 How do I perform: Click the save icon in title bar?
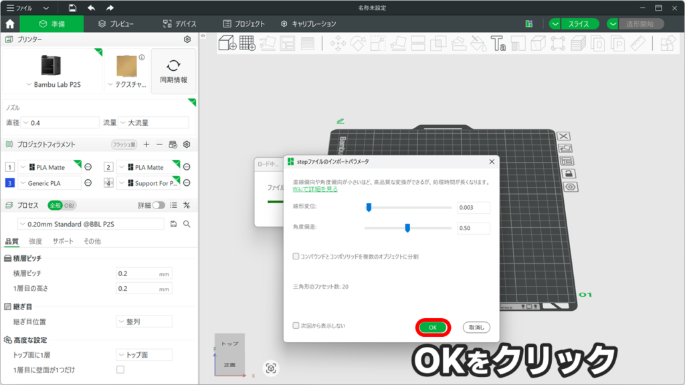72,8
